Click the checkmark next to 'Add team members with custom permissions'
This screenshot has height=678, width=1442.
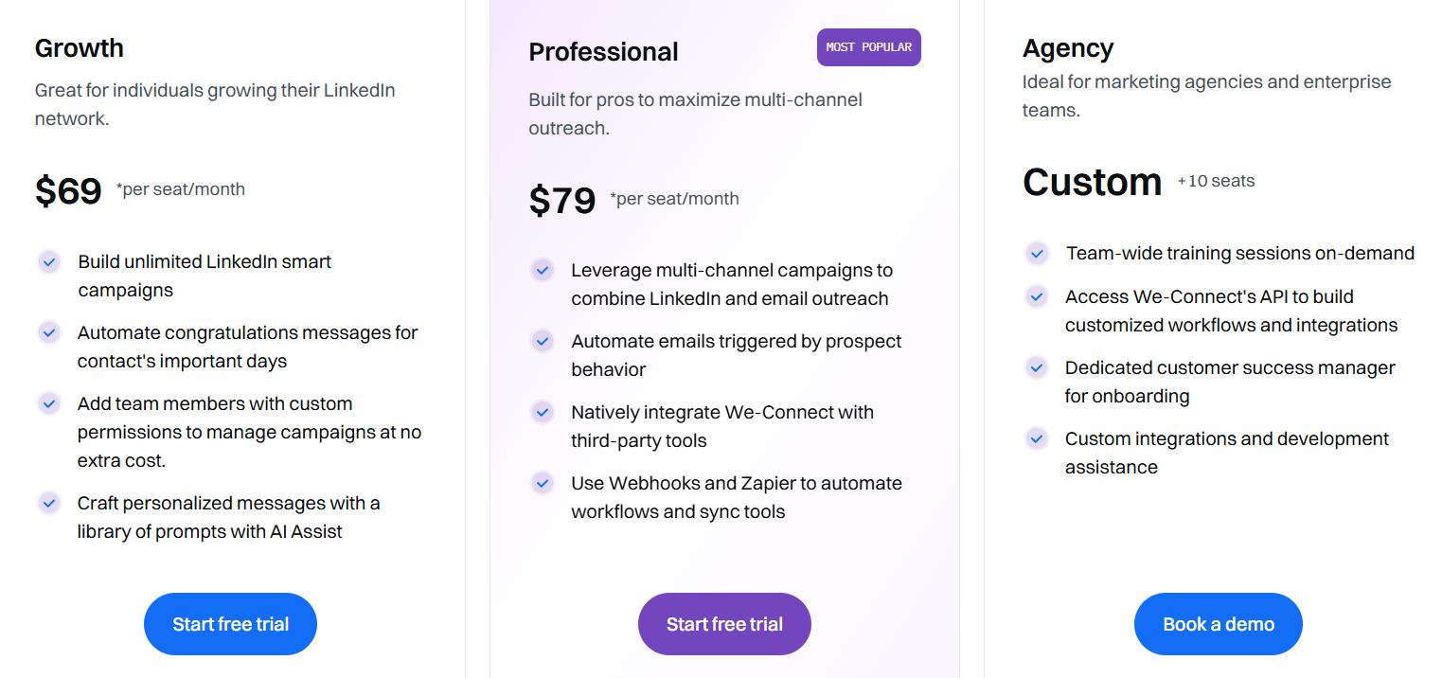(x=49, y=403)
